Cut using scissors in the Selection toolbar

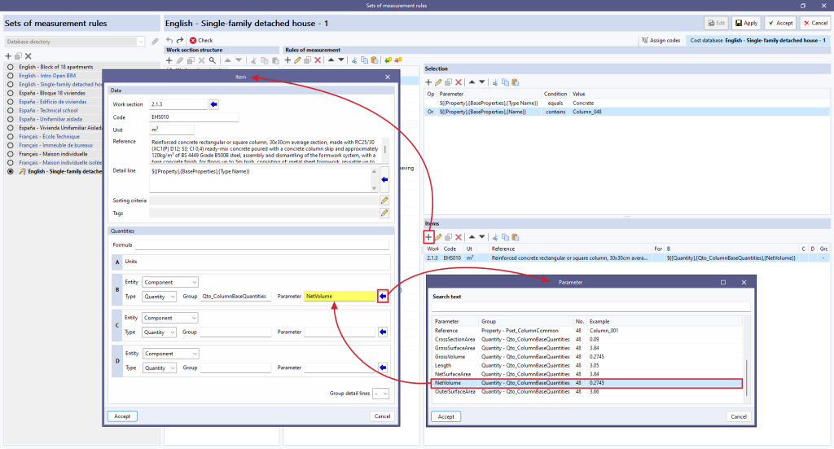(x=495, y=82)
